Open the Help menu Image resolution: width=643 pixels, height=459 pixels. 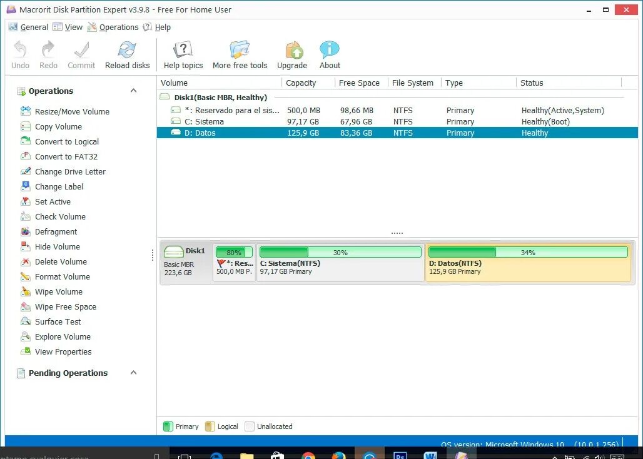pos(157,27)
